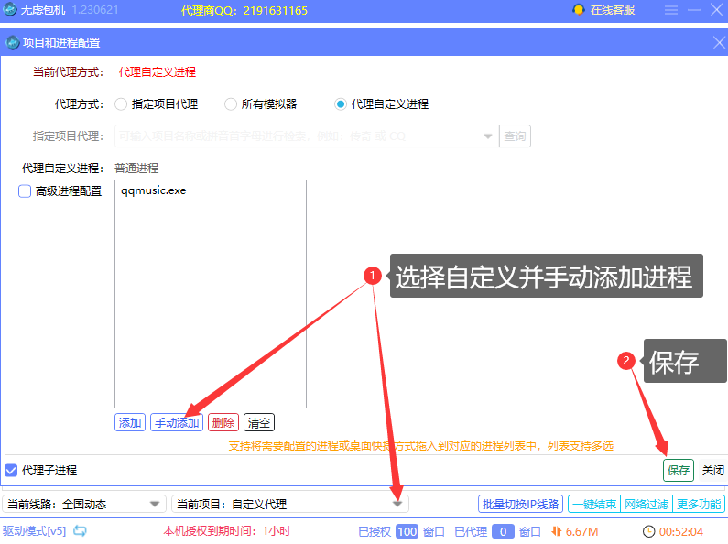Open the 更多功能 option

click(699, 504)
